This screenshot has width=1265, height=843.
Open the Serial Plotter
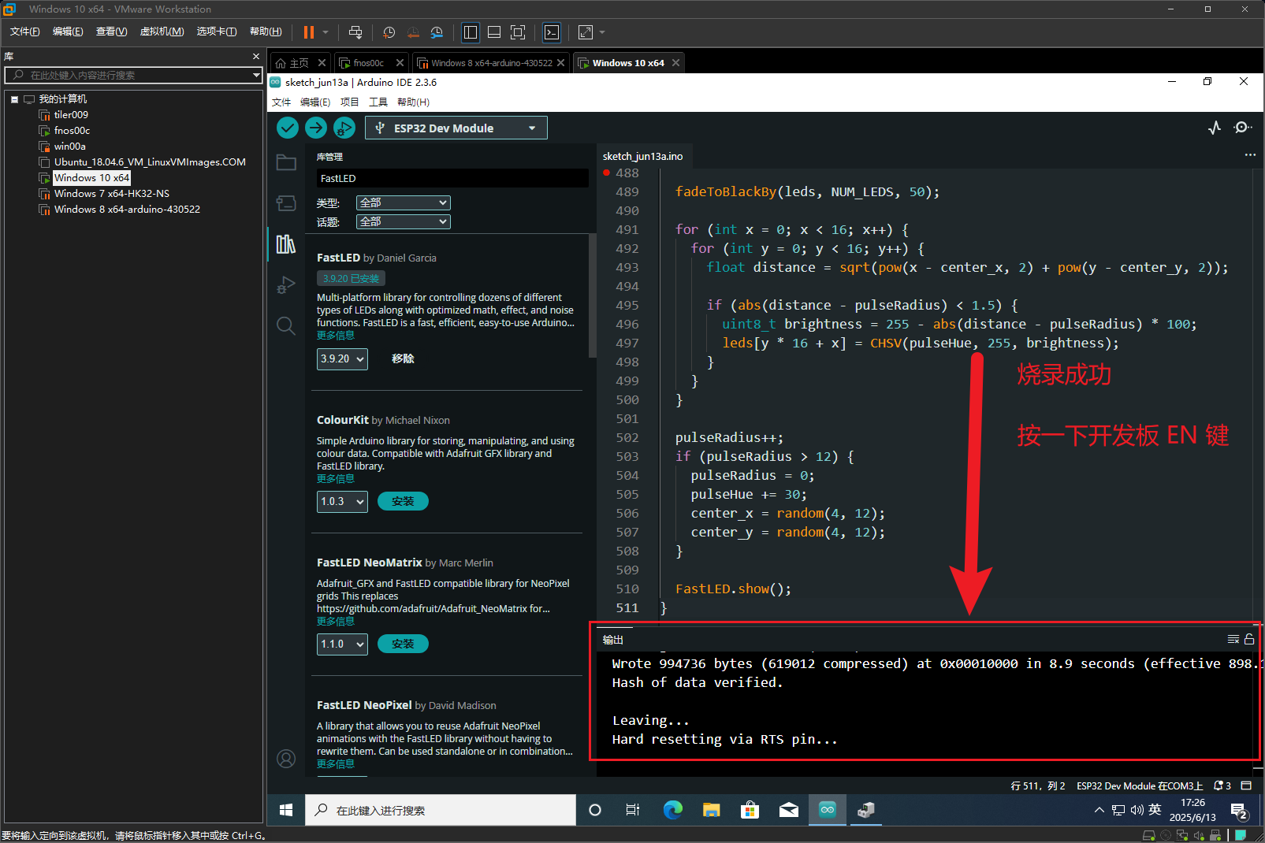click(x=1215, y=128)
